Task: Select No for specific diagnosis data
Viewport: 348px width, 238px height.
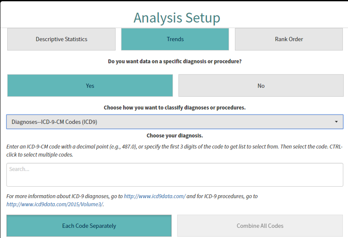Action: pyautogui.click(x=261, y=86)
